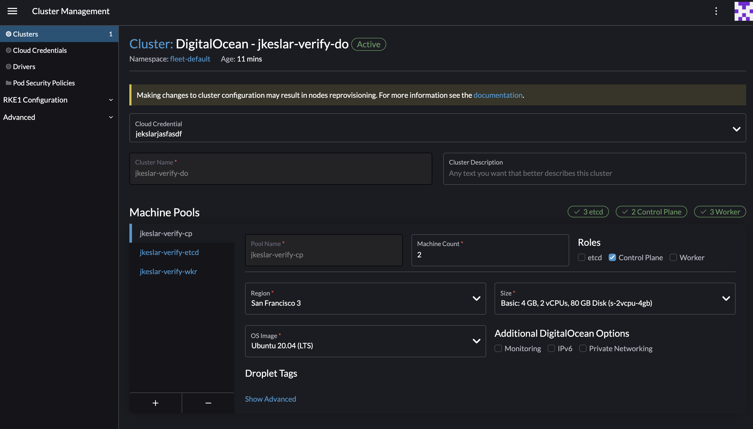Click Show Advanced under Droplet Tags
The width and height of the screenshot is (753, 429).
[270, 399]
